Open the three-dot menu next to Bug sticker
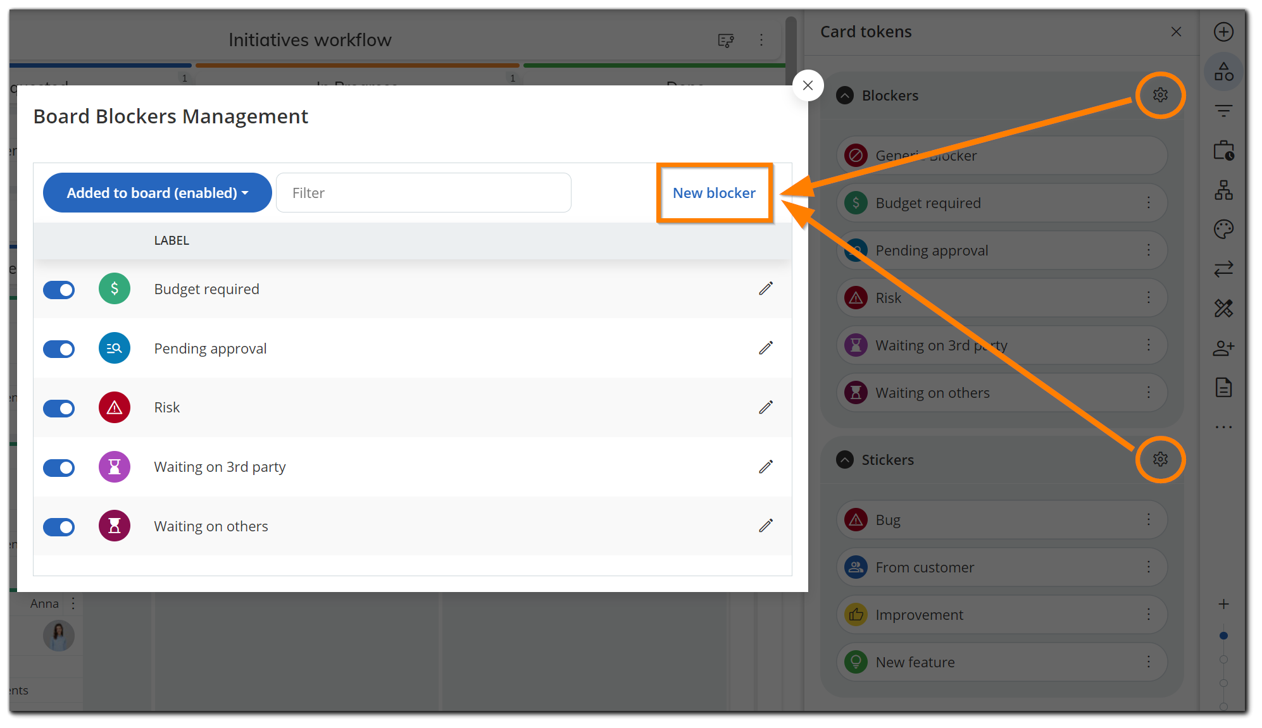Viewport: 1262px width, 728px height. click(1150, 519)
